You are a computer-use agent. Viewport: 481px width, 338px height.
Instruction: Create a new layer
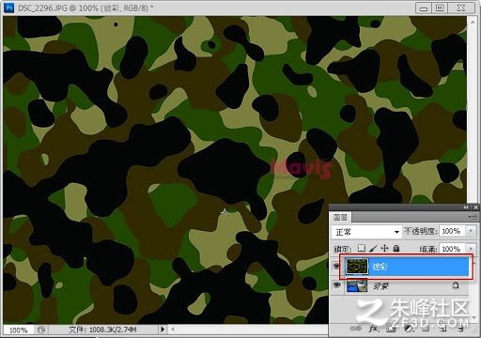click(x=442, y=329)
